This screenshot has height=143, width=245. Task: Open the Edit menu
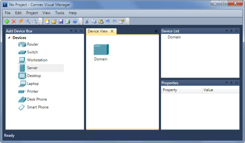[18, 13]
